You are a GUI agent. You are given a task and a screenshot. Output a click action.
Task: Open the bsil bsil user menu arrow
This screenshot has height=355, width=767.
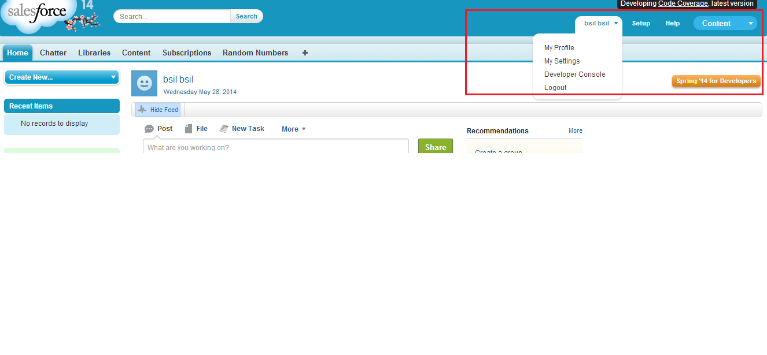pyautogui.click(x=616, y=23)
